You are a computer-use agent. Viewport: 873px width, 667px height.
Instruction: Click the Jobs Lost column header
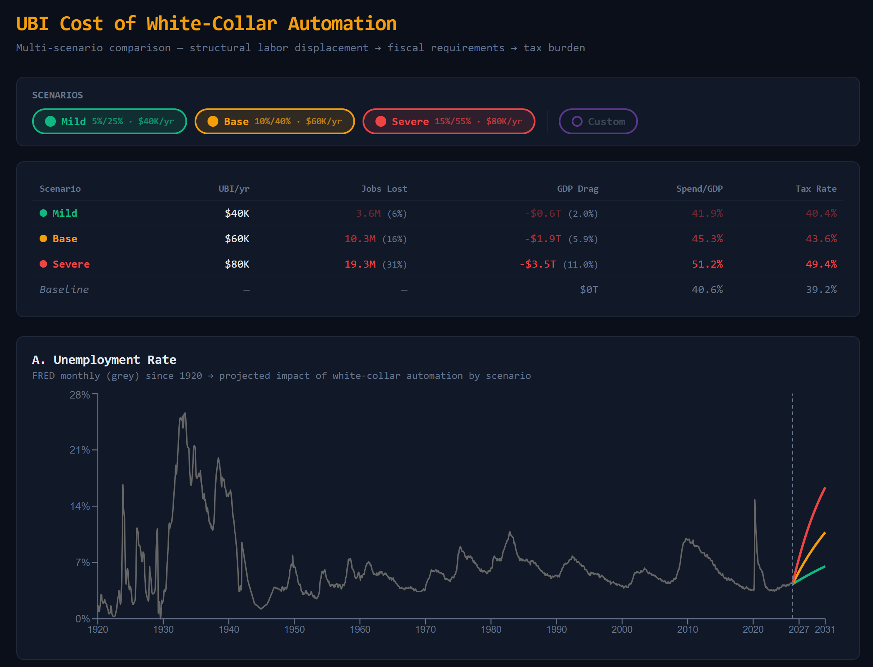coord(384,189)
